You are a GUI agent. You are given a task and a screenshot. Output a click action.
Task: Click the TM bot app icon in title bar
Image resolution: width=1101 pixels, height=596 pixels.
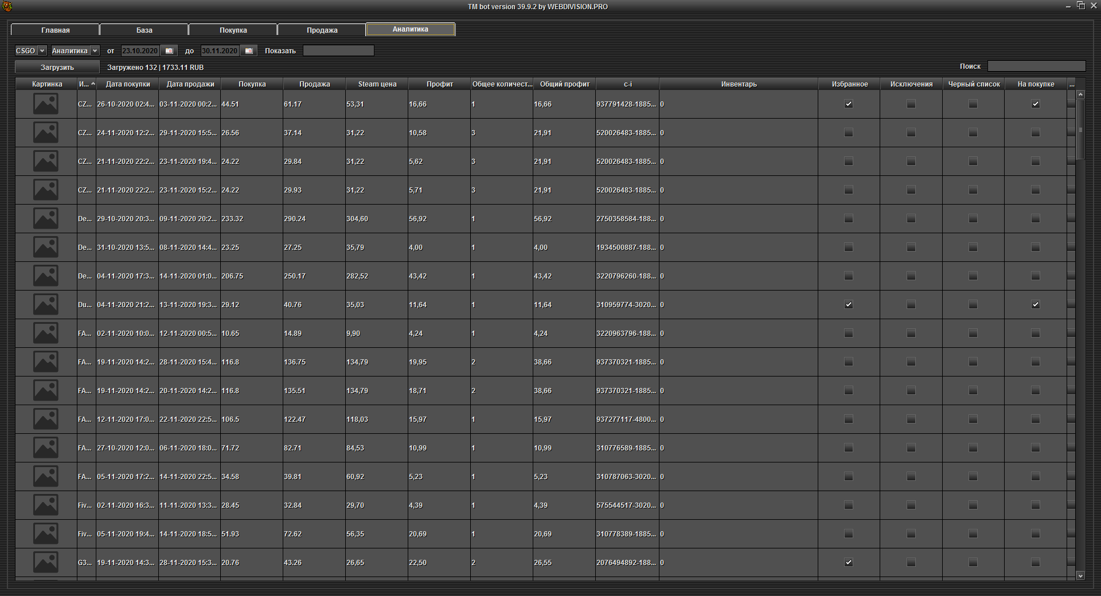pyautogui.click(x=7, y=6)
